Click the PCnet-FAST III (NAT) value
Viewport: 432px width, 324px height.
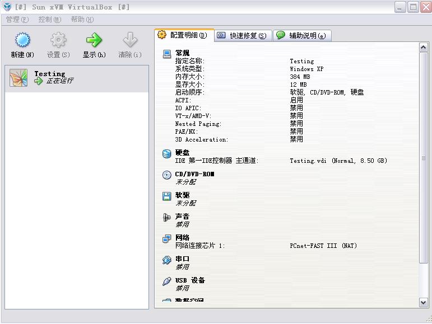pos(323,246)
